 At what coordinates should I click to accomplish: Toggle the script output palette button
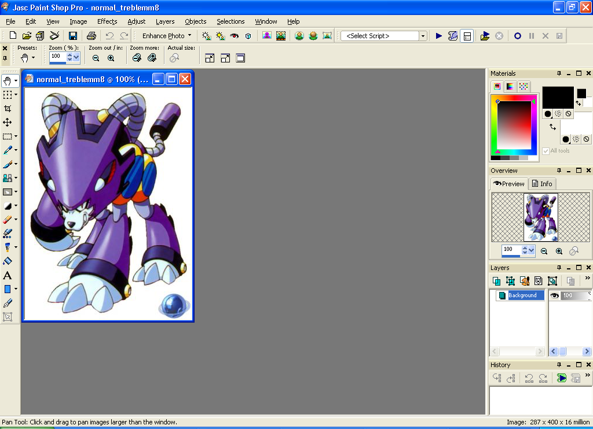click(x=467, y=36)
